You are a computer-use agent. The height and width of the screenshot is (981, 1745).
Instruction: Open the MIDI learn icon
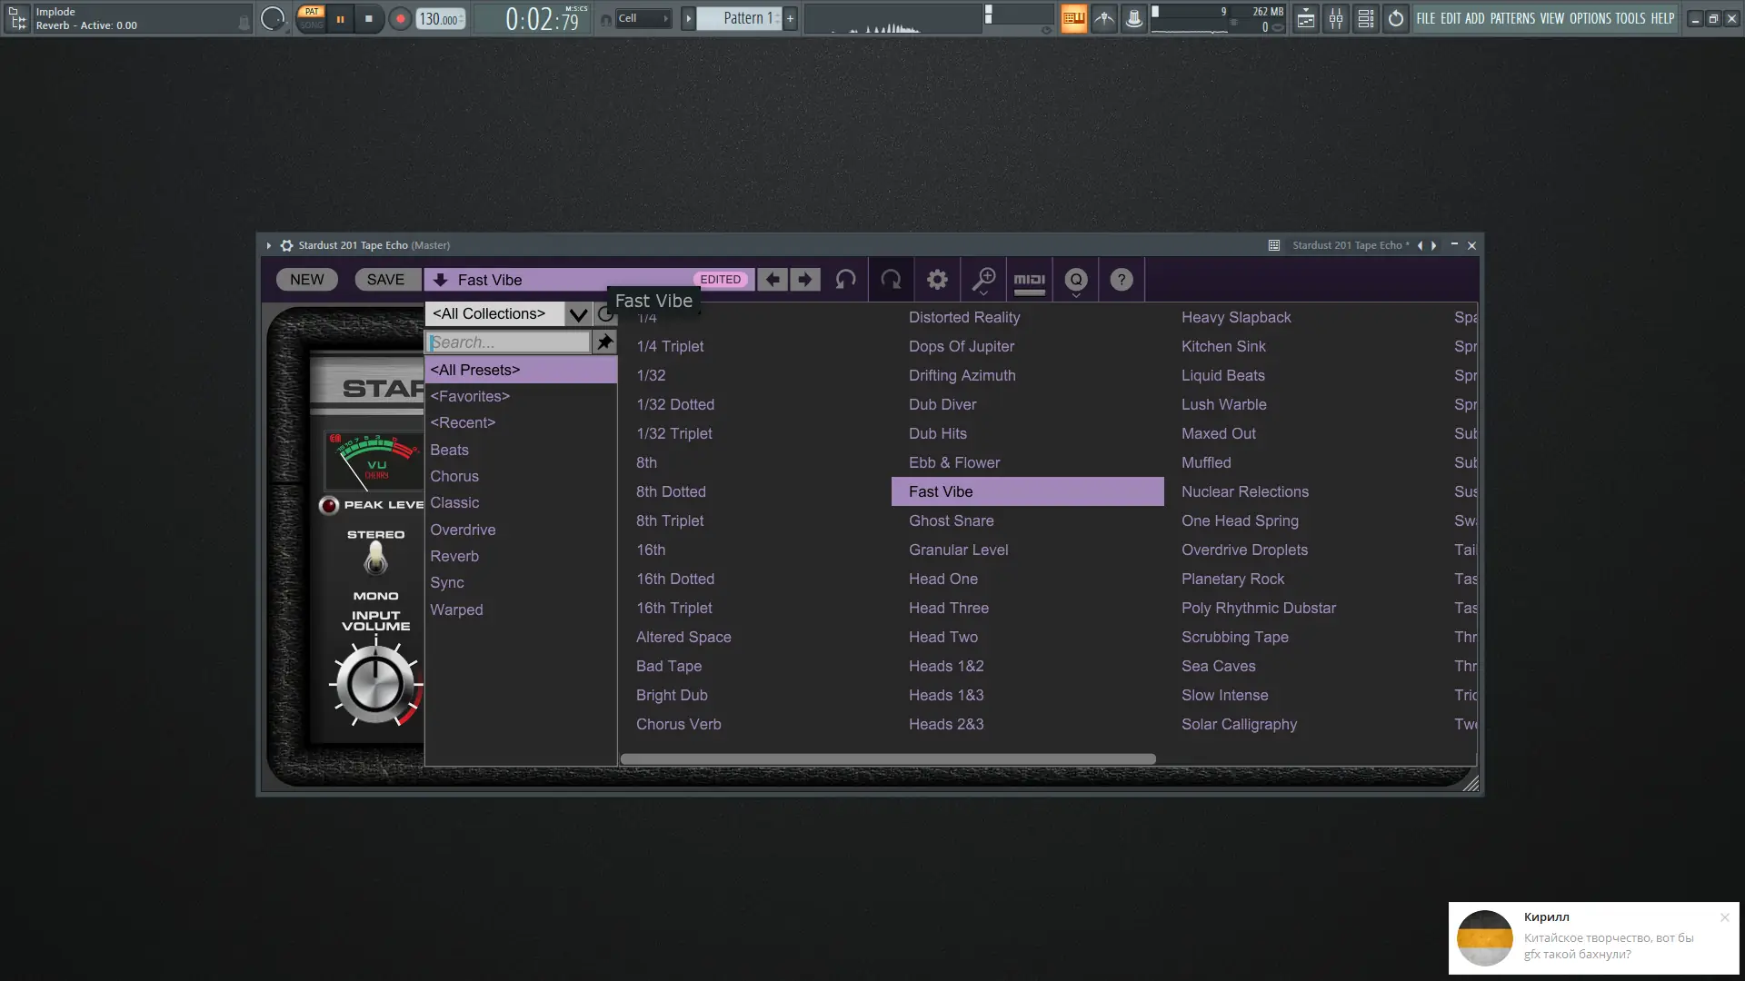click(x=1030, y=280)
